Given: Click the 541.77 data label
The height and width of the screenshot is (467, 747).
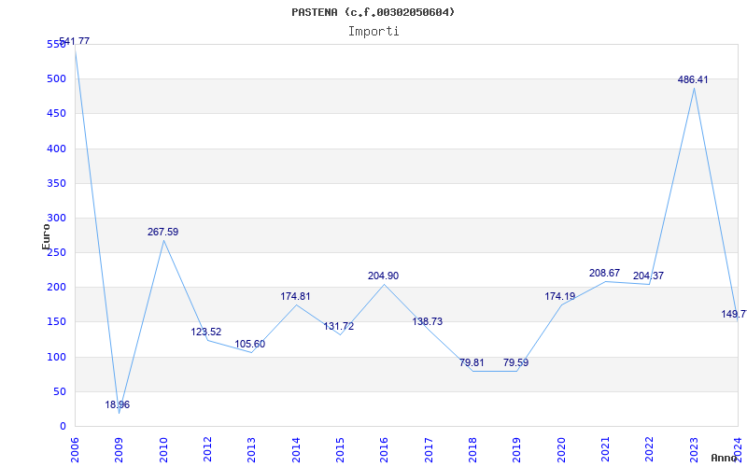Looking at the screenshot, I should 75,41.
